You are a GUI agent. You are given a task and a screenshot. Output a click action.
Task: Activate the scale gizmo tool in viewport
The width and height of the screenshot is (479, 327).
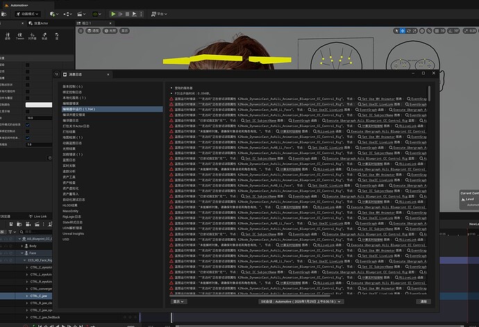[x=414, y=31]
